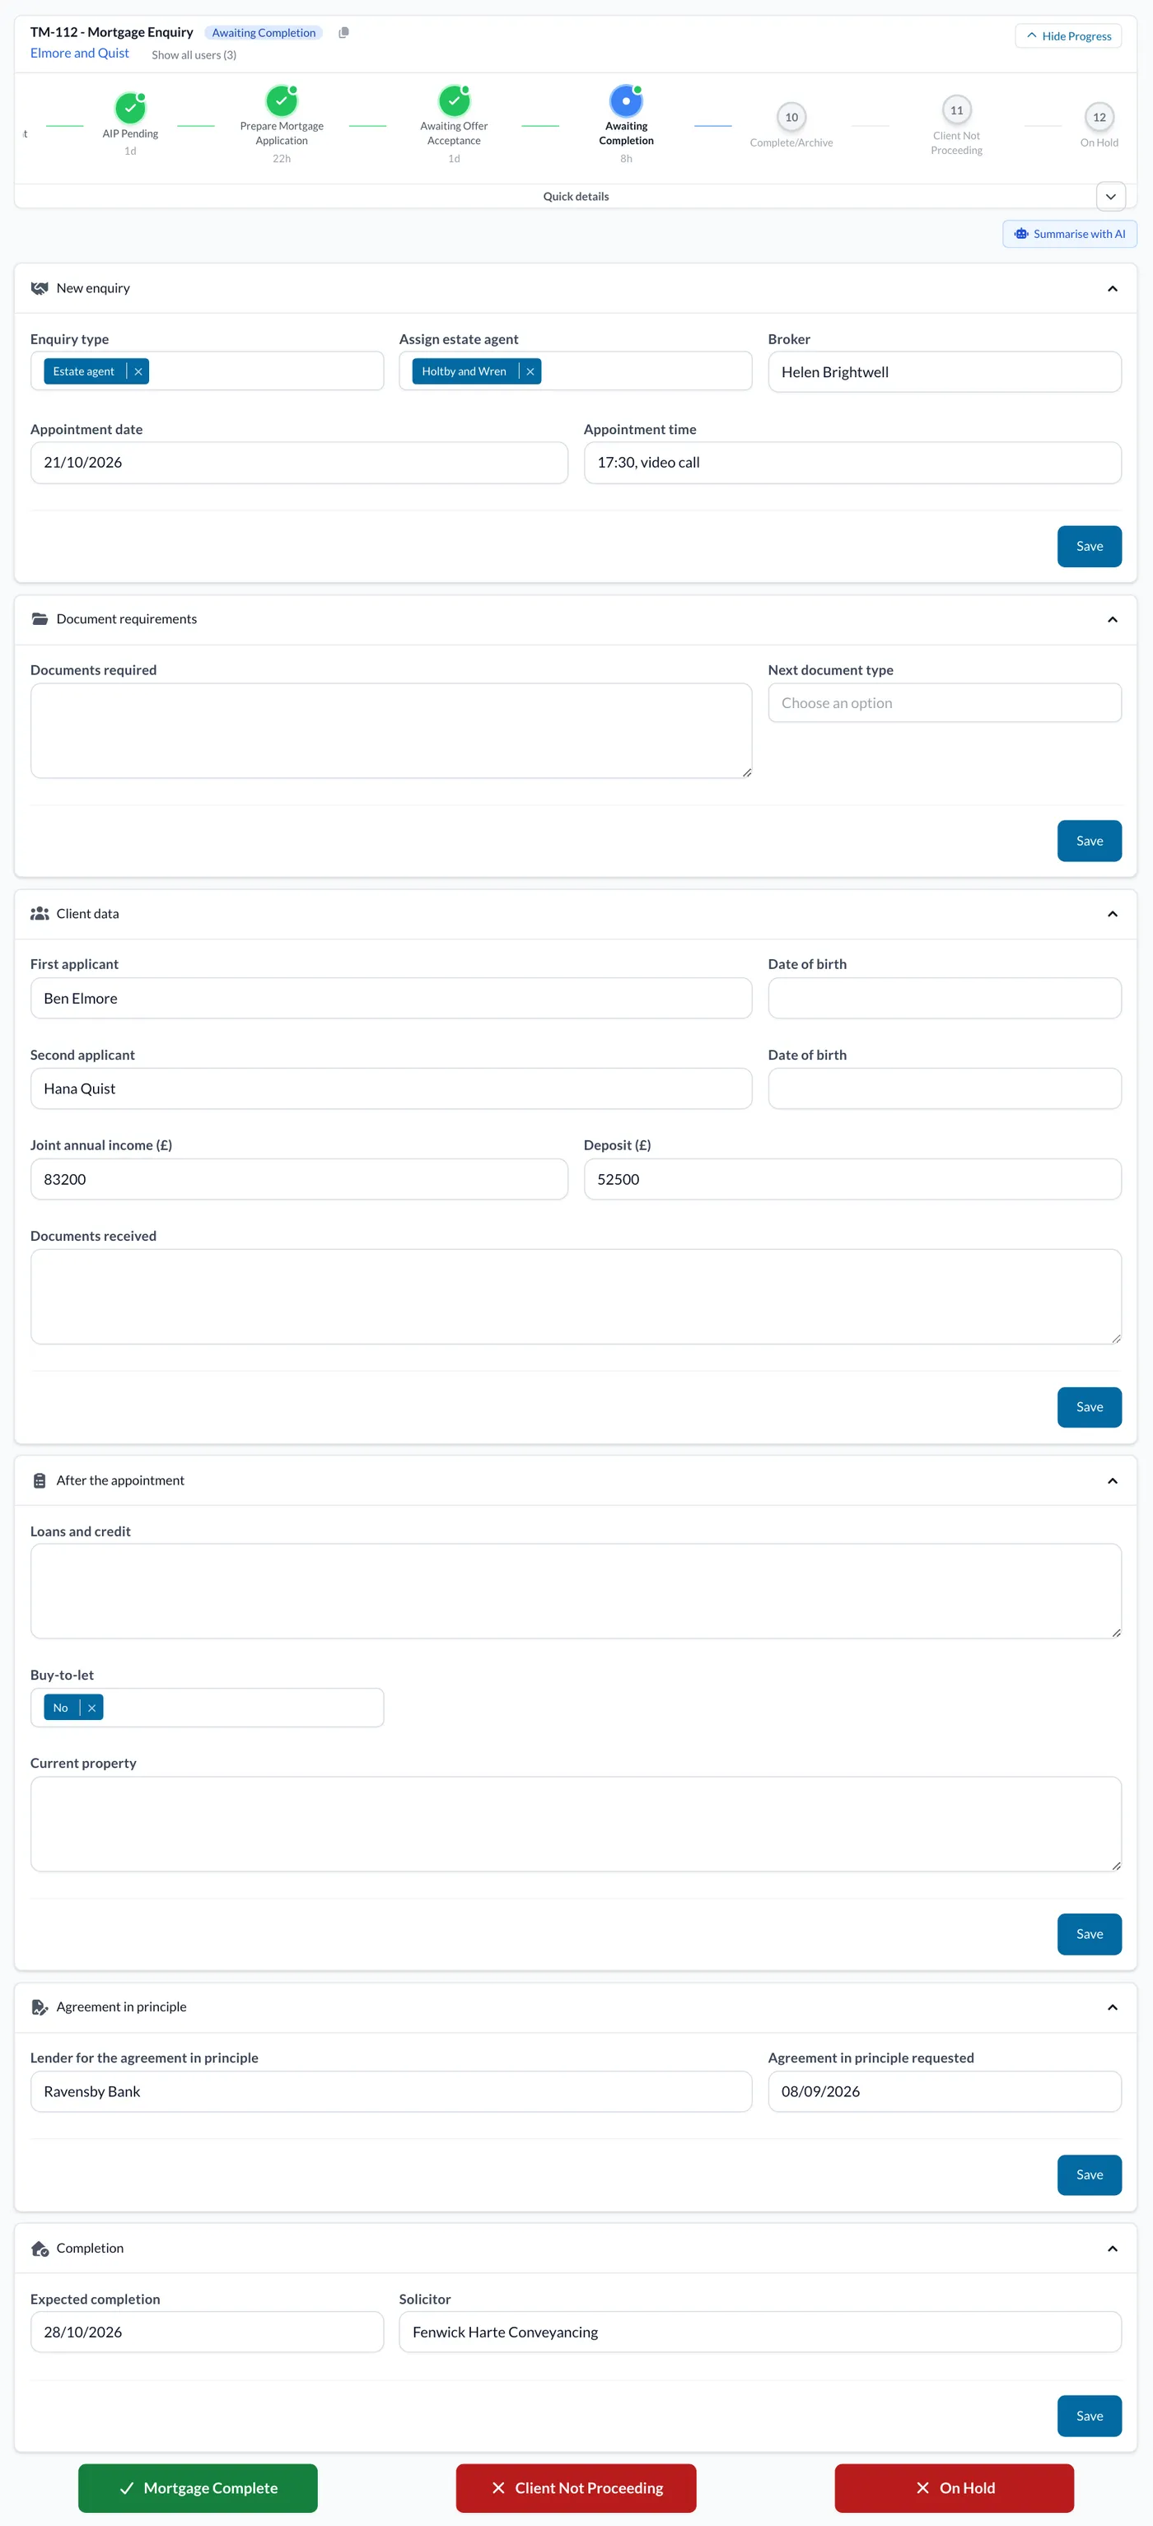Click the Awaiting Completion status badge
1153x2526 pixels.
(x=263, y=32)
